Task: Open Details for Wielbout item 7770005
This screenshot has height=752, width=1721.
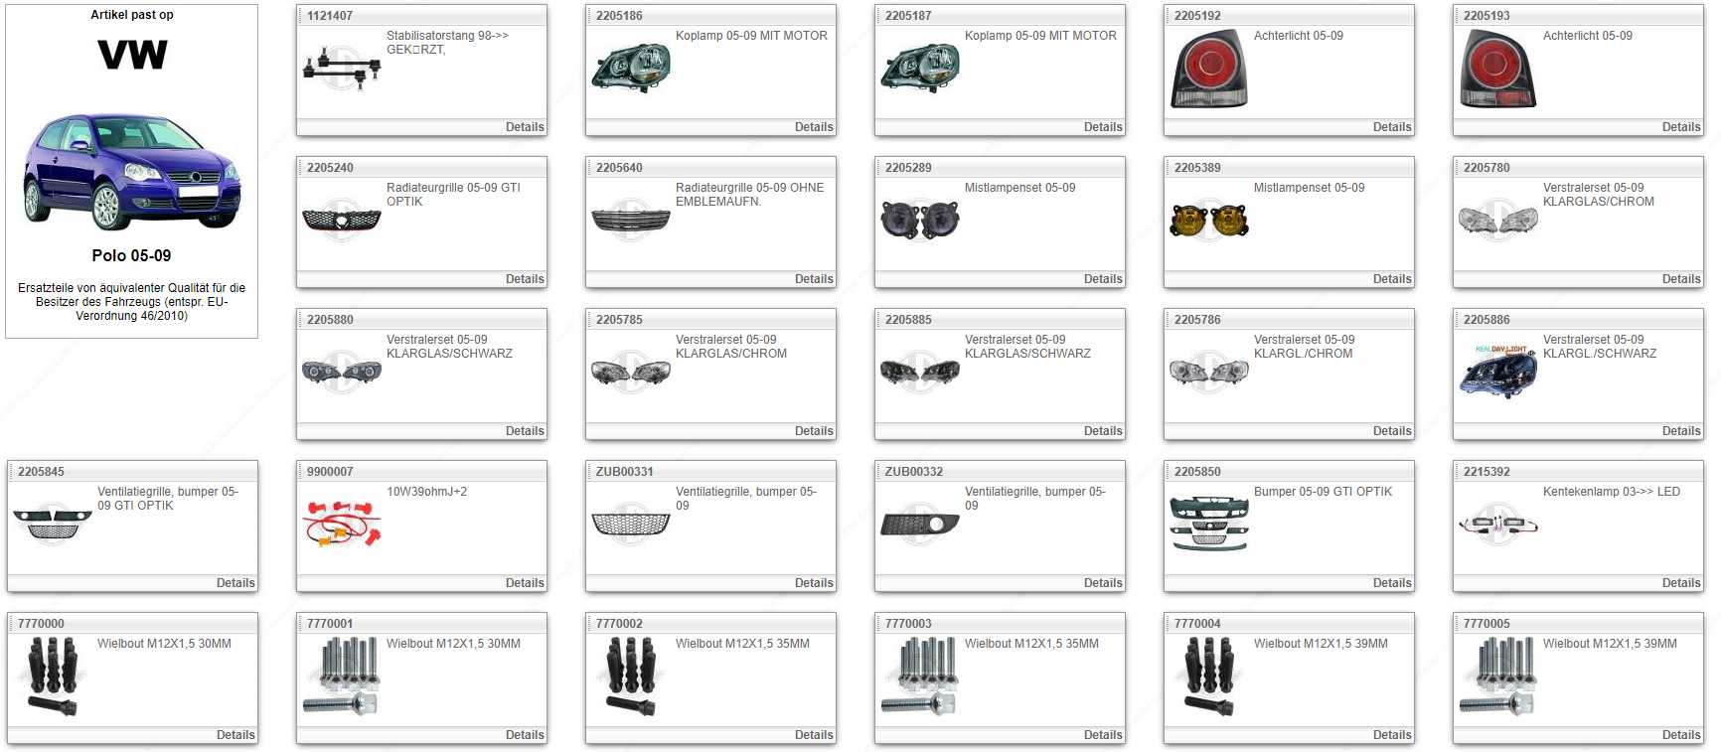Action: (x=1680, y=735)
